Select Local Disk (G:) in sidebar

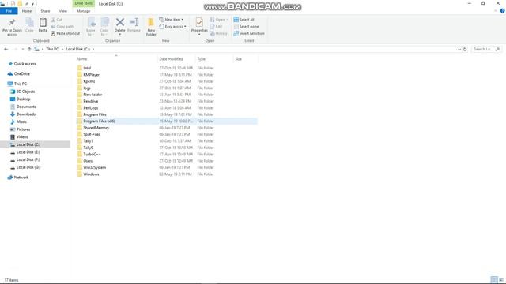point(28,167)
